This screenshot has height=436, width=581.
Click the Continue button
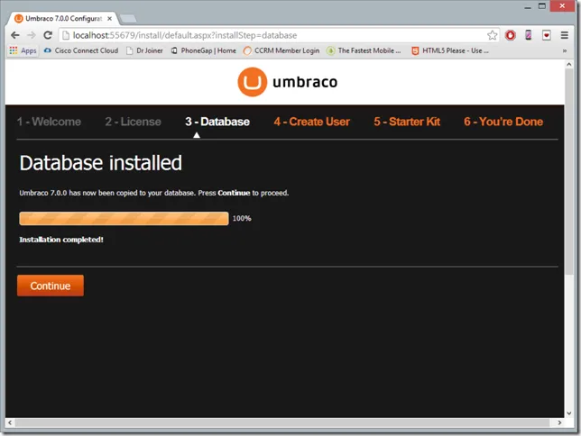[51, 286]
